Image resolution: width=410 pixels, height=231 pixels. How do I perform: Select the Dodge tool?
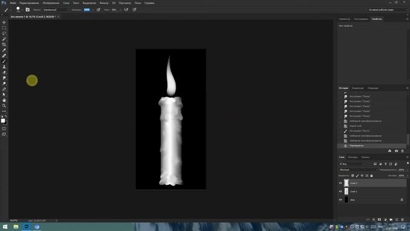(4, 83)
